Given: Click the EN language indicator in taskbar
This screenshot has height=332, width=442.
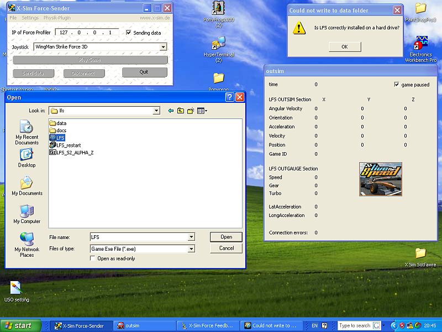Looking at the screenshot, I should pyautogui.click(x=314, y=325).
